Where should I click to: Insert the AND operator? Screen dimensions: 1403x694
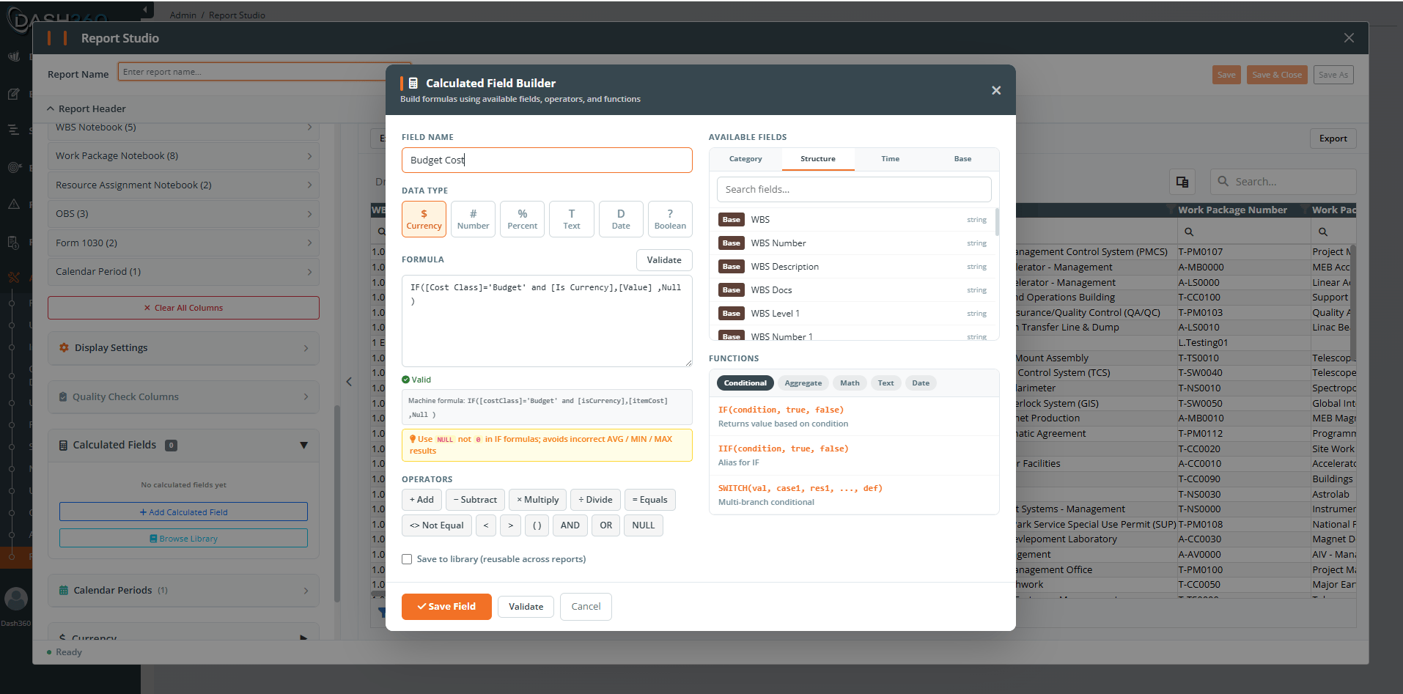tap(570, 525)
